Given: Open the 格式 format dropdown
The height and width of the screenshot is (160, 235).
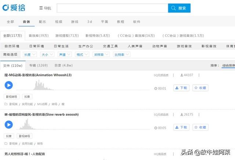Looking at the screenshot, I should tap(82, 54).
